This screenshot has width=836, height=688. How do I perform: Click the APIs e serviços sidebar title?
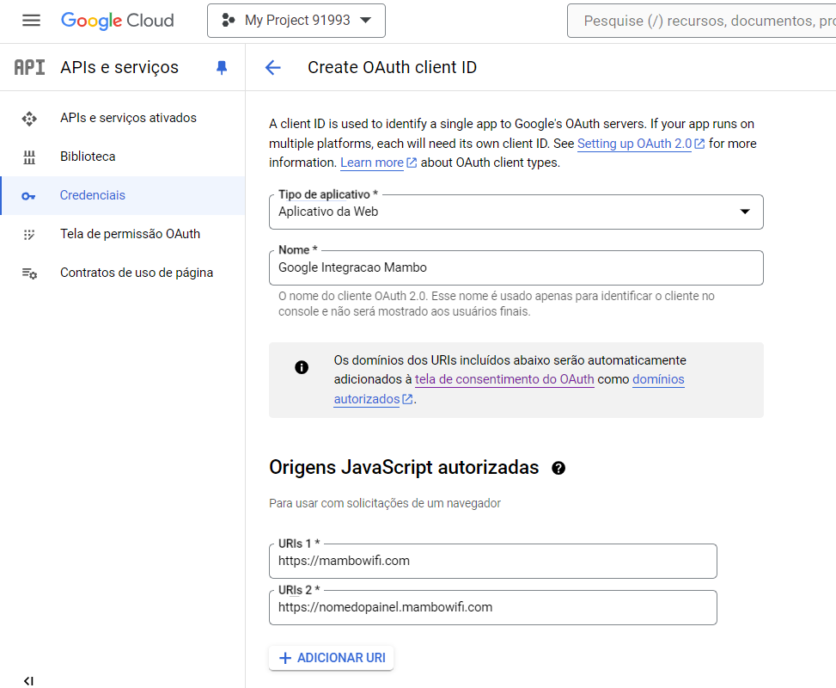119,67
